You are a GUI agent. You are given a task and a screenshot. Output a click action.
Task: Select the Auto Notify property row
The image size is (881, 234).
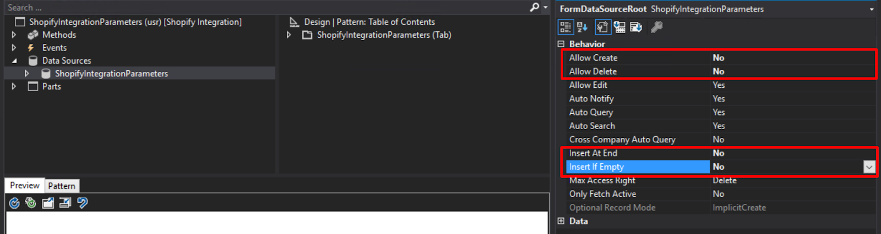(721, 99)
